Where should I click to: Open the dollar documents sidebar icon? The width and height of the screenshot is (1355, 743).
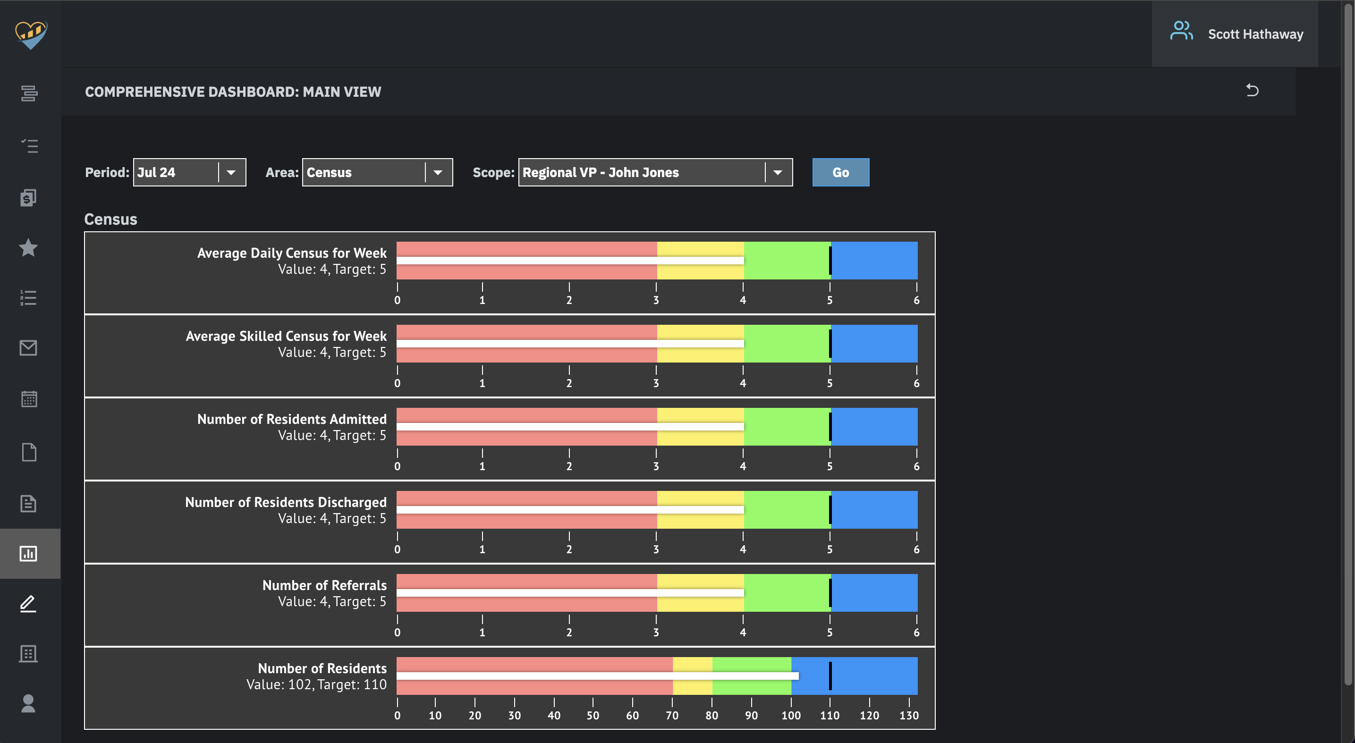click(x=28, y=198)
